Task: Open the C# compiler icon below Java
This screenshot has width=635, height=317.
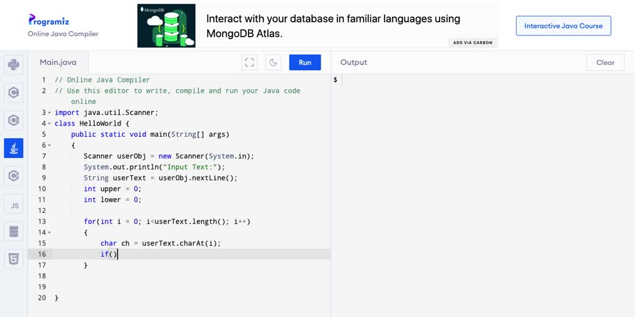Action: tap(14, 176)
